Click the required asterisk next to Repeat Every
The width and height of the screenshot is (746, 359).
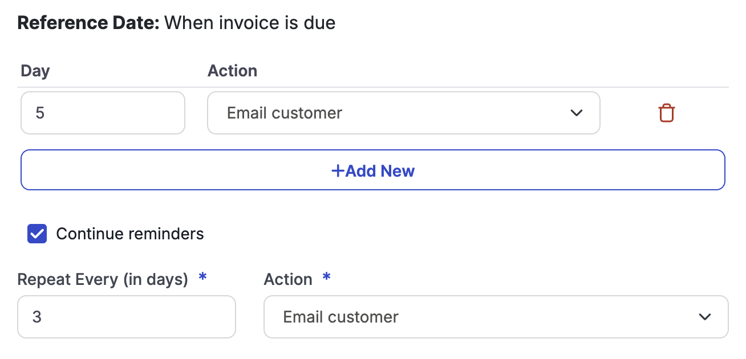202,277
